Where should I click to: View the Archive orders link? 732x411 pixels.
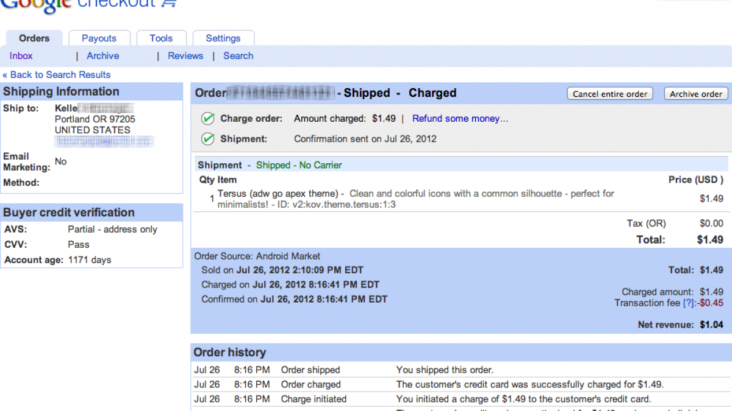tap(102, 56)
